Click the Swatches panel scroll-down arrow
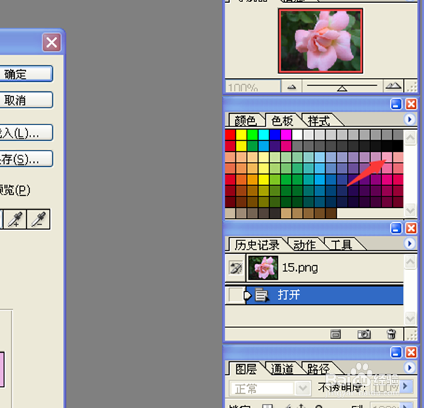Viewport: 424px width, 408px height. [x=410, y=210]
